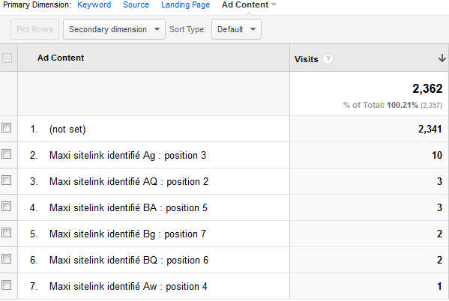
Task: Sort by the Ad Content column header
Action: click(61, 58)
